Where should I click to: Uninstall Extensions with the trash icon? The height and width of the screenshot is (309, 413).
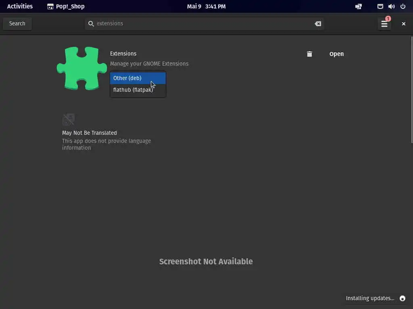pos(309,54)
